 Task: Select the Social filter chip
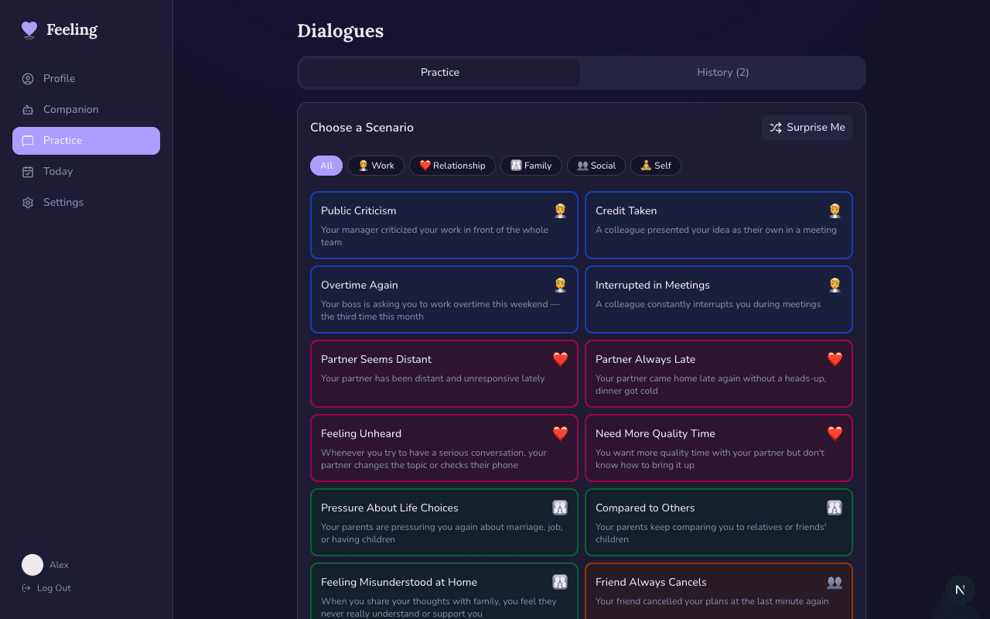point(596,166)
